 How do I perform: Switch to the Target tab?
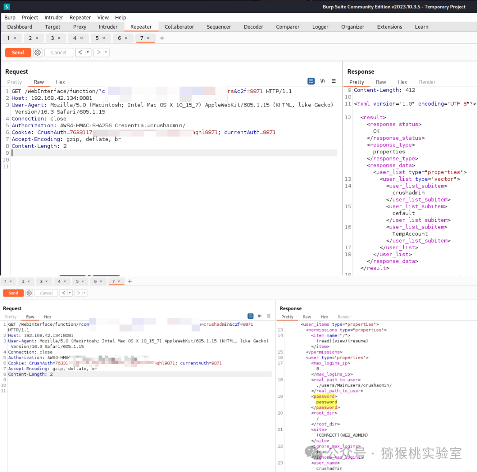coord(53,27)
